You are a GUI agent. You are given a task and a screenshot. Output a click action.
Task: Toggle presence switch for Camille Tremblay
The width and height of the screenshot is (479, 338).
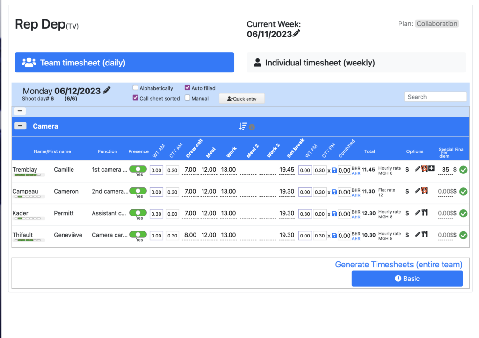pos(138,169)
